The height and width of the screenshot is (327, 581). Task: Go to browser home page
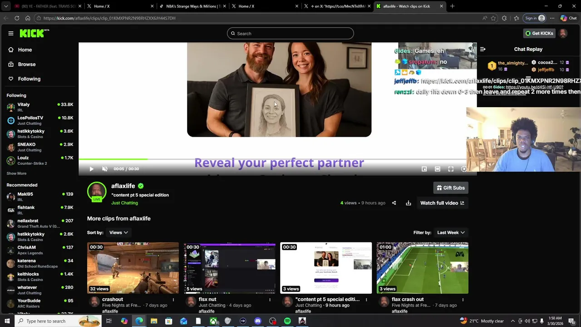click(x=28, y=18)
